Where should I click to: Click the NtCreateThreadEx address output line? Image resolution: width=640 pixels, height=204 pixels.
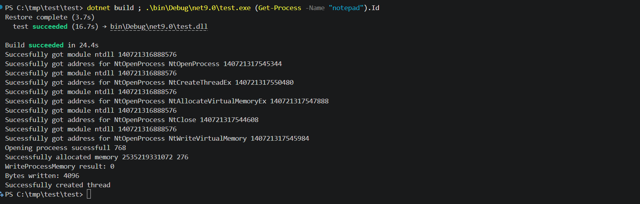tap(149, 82)
